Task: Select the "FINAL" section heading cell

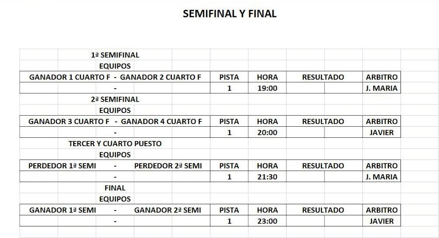Action: point(115,188)
